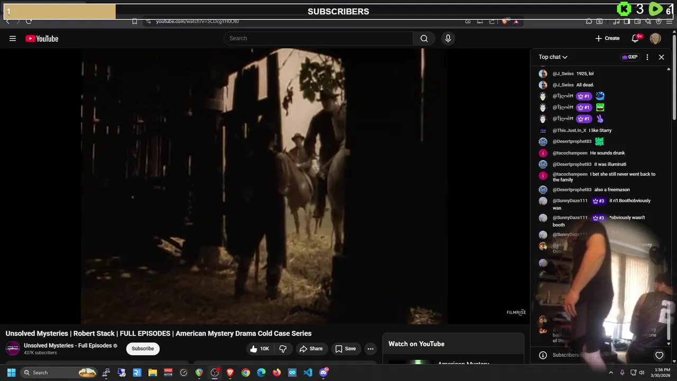Click the page vertical scrollbar

click(x=674, y=77)
